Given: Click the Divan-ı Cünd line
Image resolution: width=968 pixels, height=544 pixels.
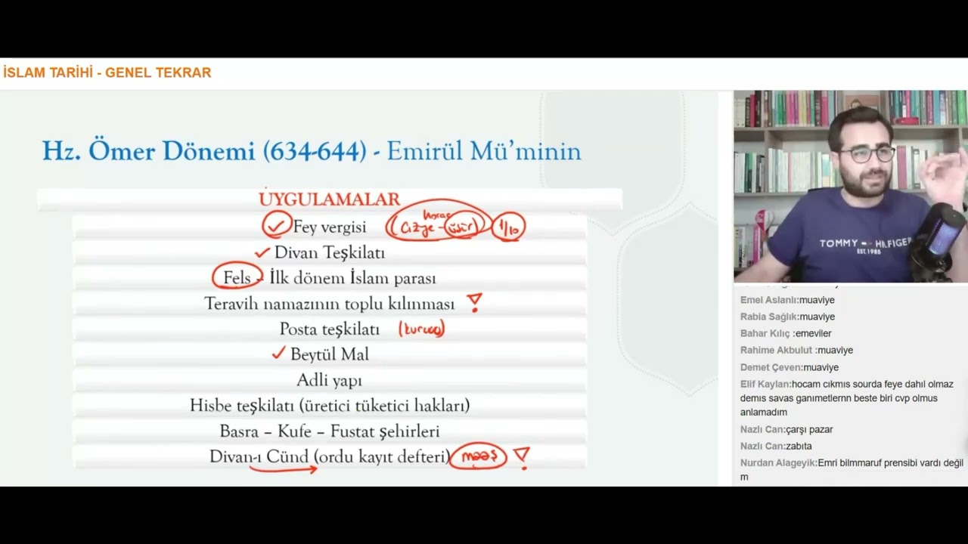Looking at the screenshot, I should coord(330,457).
